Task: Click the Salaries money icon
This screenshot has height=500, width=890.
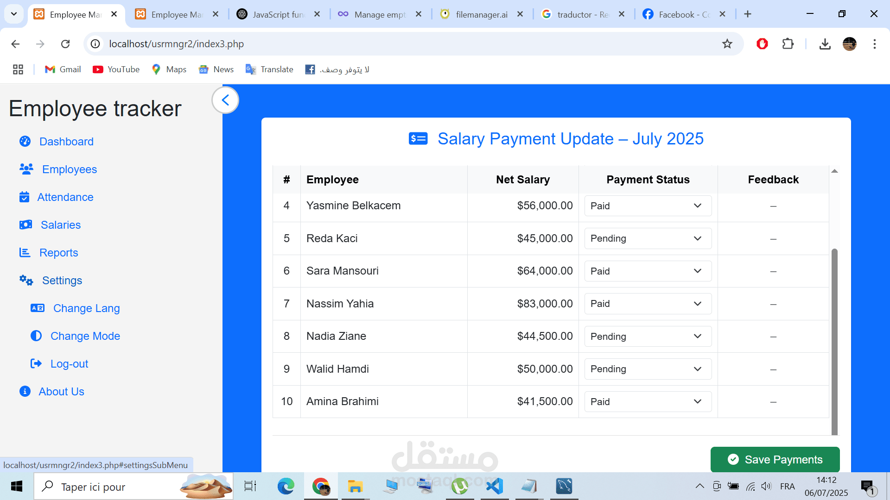Action: tap(25, 225)
